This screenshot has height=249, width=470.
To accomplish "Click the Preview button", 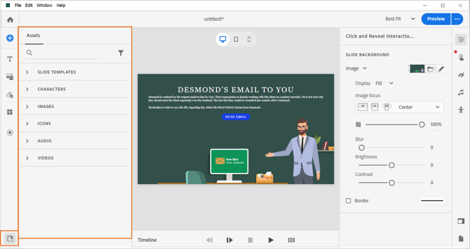I will (x=436, y=19).
